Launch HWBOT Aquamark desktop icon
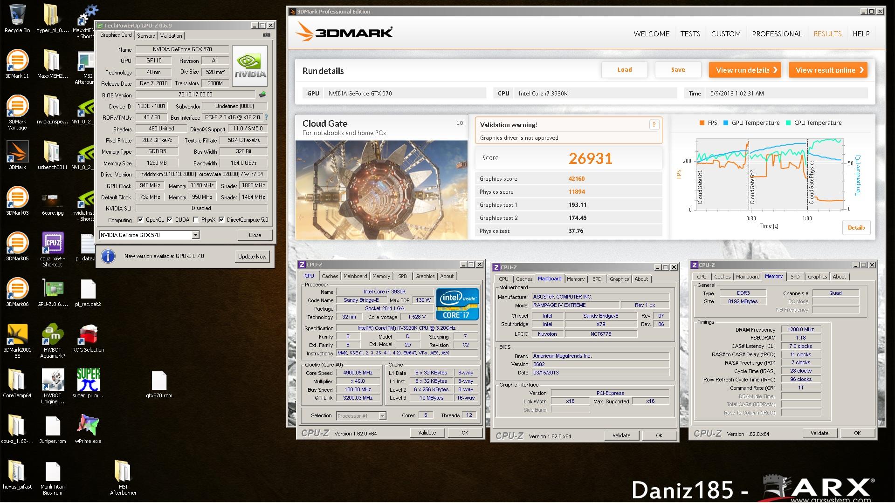The image size is (895, 503). [53, 340]
